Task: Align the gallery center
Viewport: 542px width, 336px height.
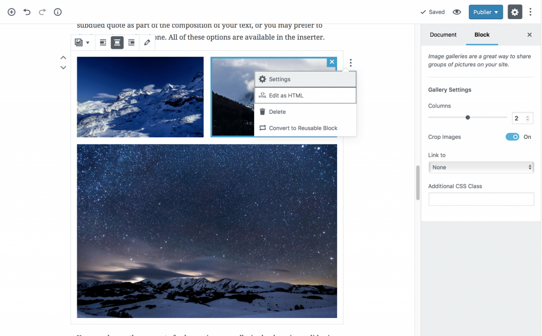Action: coord(117,42)
